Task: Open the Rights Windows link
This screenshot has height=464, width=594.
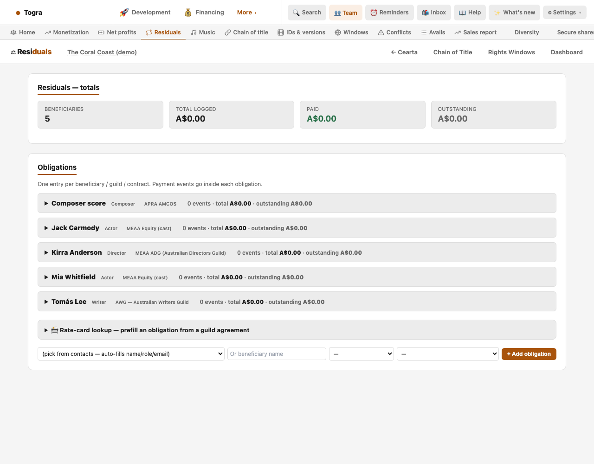Action: [x=511, y=52]
